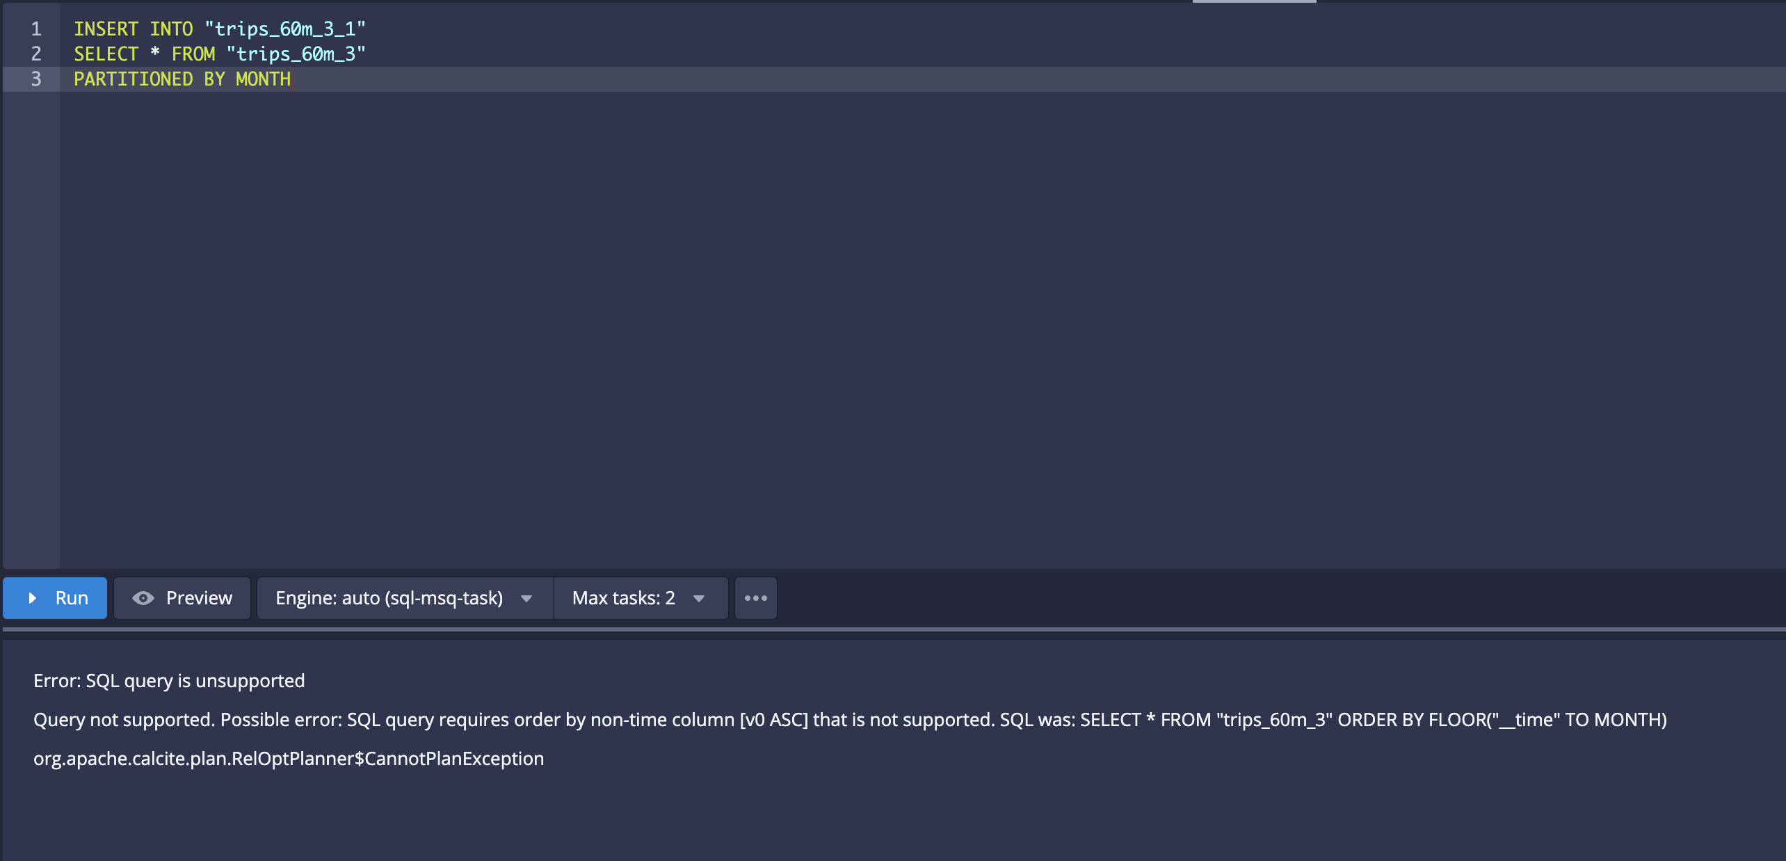Click line number 2 in the gutter

(x=36, y=54)
